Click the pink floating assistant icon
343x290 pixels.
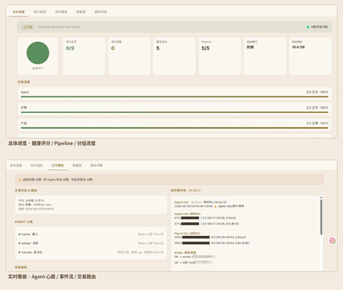pos(333,241)
